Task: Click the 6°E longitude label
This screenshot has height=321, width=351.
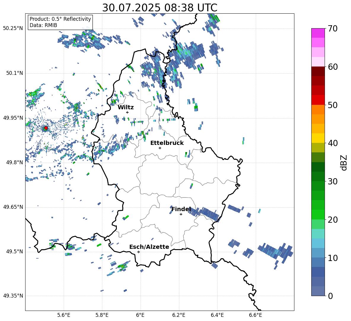Action: coord(140,315)
